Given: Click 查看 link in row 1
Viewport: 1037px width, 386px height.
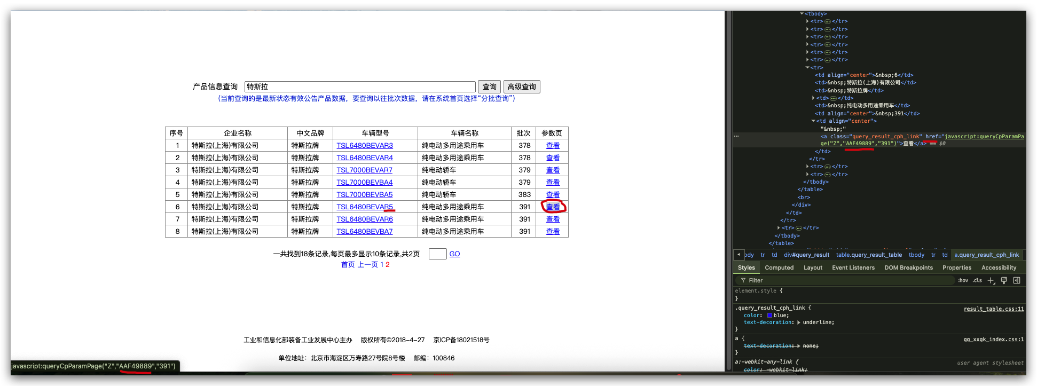Looking at the screenshot, I should 553,146.
